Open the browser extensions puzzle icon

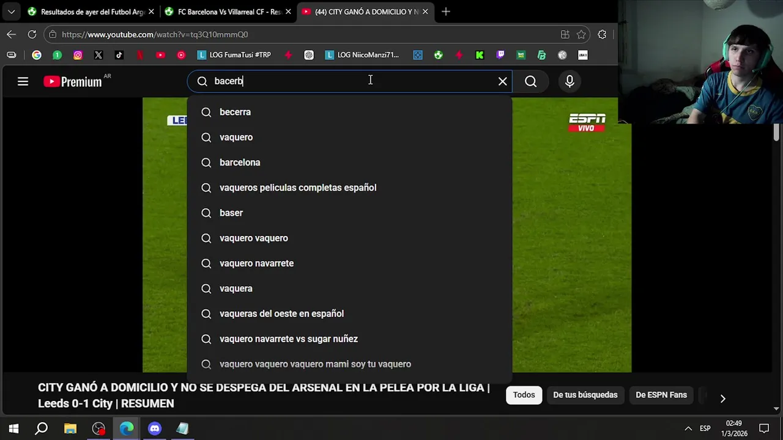point(602,35)
